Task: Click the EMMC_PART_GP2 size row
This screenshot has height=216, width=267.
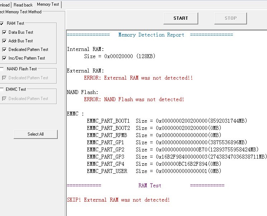Action: 173,150
